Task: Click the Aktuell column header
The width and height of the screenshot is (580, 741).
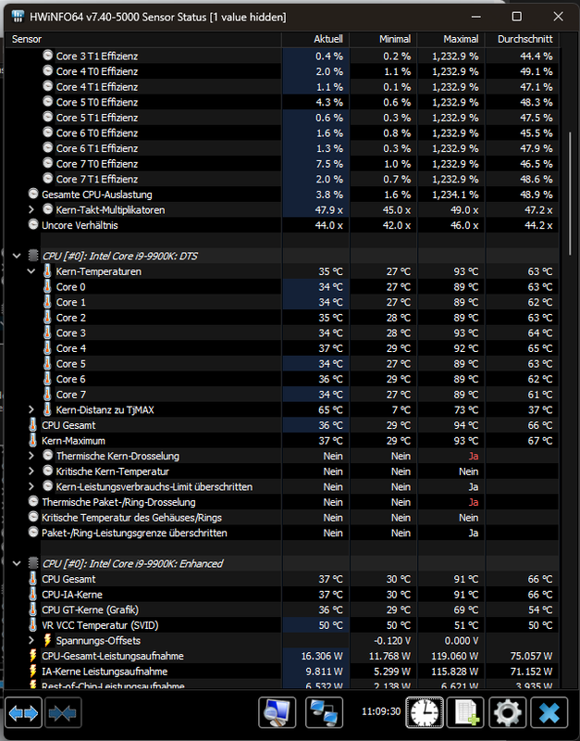Action: [315, 39]
